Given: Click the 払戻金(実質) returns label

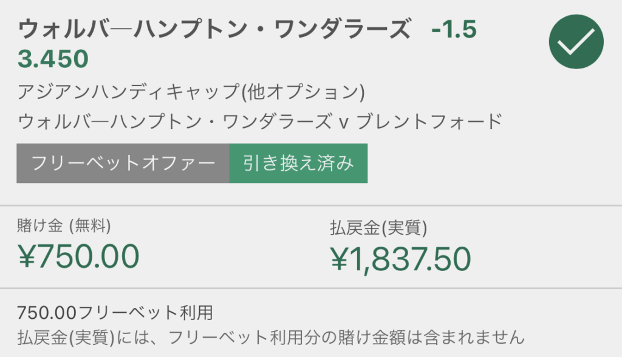Looking at the screenshot, I should 378,227.
